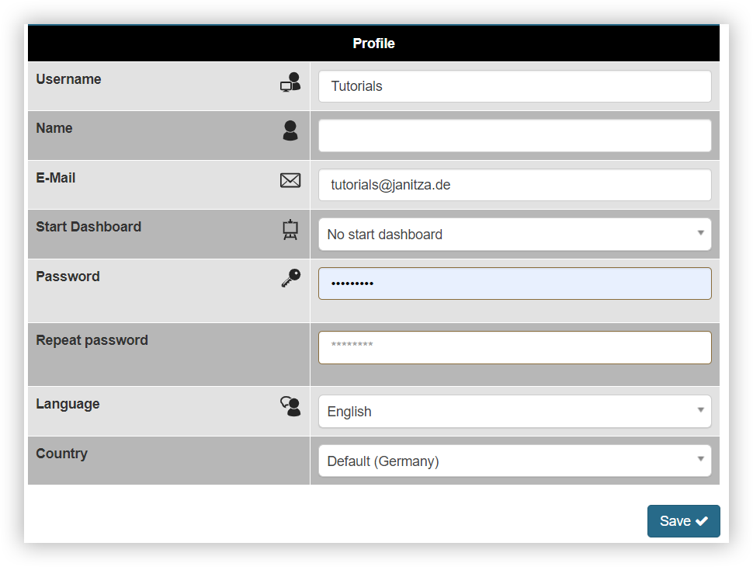Image resolution: width=753 pixels, height=567 pixels.
Task: Click the empty Name input box
Action: tap(515, 135)
